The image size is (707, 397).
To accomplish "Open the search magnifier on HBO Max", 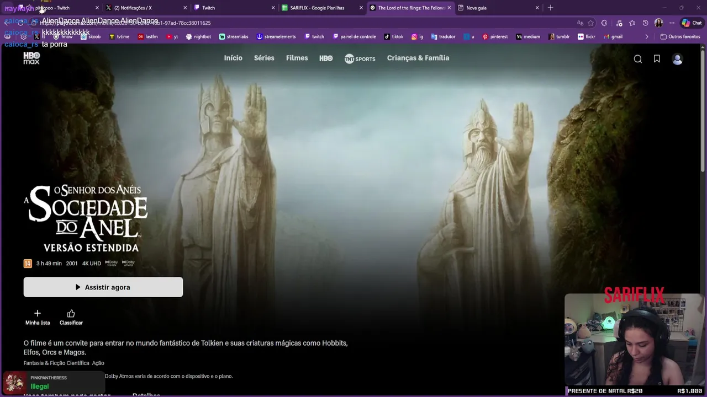I will [638, 59].
